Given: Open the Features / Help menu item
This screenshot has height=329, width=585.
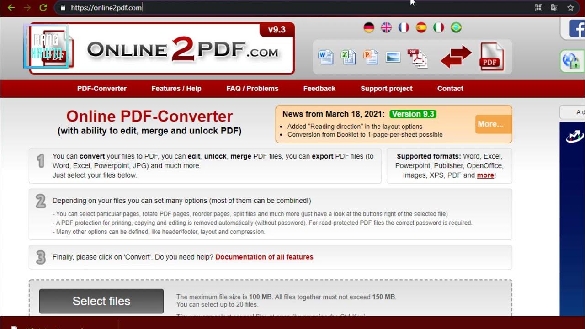Looking at the screenshot, I should pyautogui.click(x=176, y=89).
